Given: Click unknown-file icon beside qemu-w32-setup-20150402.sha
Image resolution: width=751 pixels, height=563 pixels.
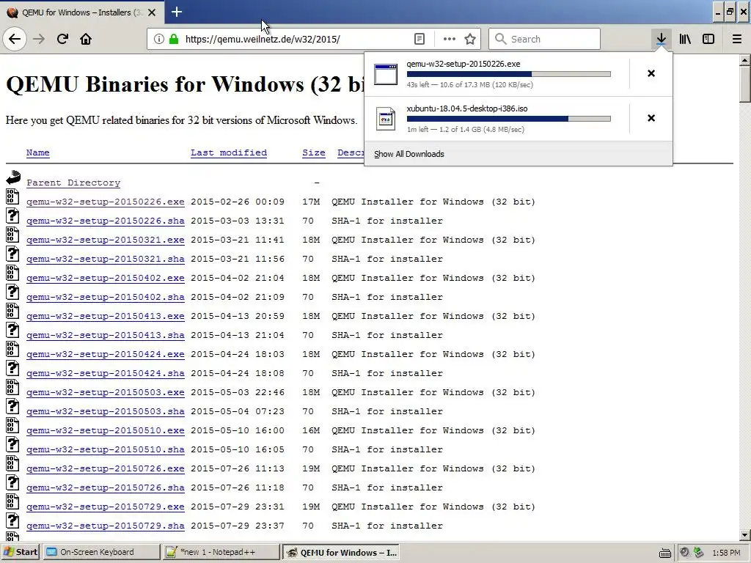Looking at the screenshot, I should tap(12, 292).
